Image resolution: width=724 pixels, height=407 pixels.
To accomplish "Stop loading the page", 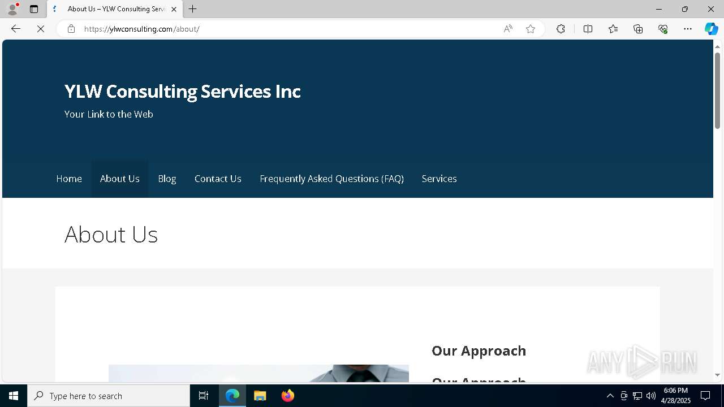I will click(41, 29).
